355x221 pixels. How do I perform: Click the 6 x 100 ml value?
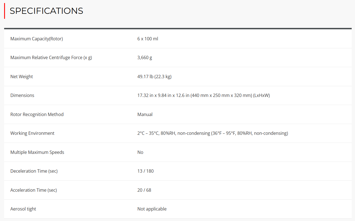(148, 39)
